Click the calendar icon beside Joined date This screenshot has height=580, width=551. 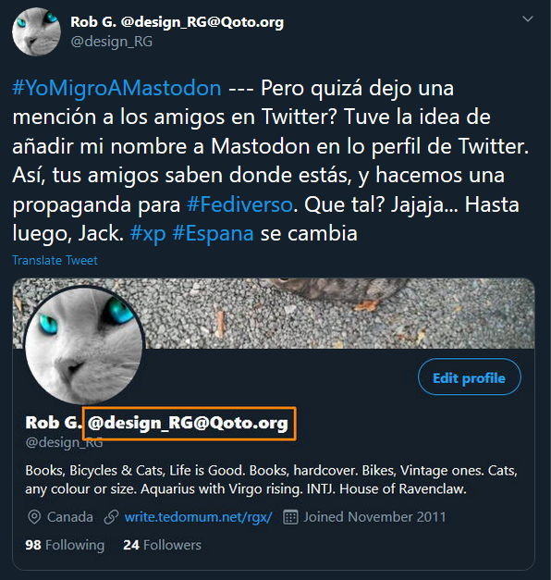click(290, 517)
